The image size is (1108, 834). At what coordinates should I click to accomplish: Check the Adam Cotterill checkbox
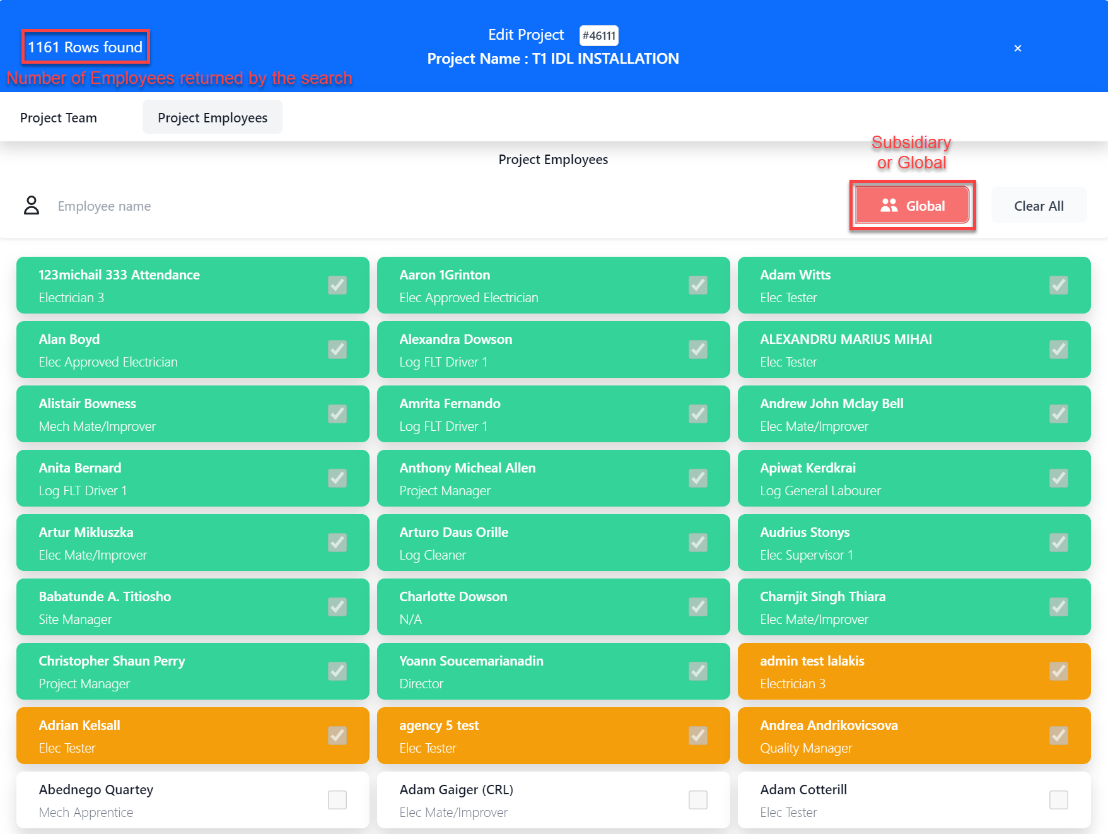click(x=1059, y=800)
